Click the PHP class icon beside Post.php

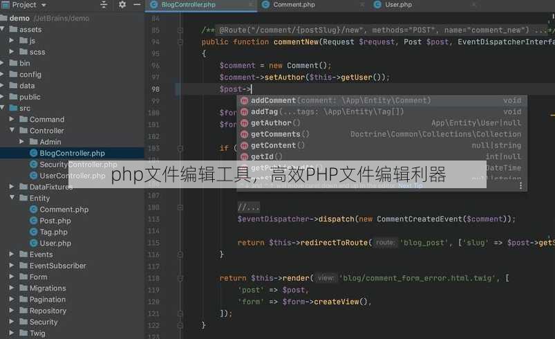34,221
